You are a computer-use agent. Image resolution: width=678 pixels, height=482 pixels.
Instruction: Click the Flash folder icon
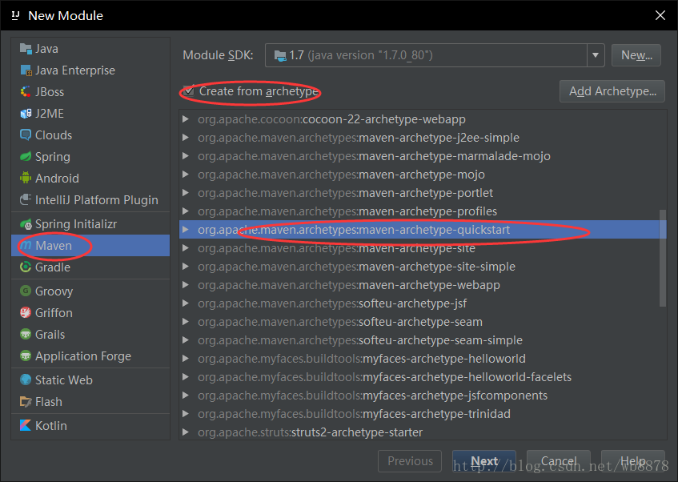pos(26,401)
